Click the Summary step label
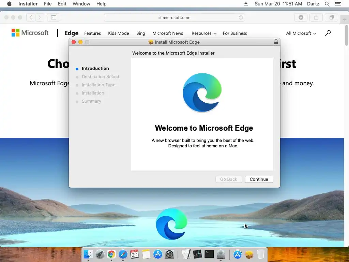 [91, 101]
